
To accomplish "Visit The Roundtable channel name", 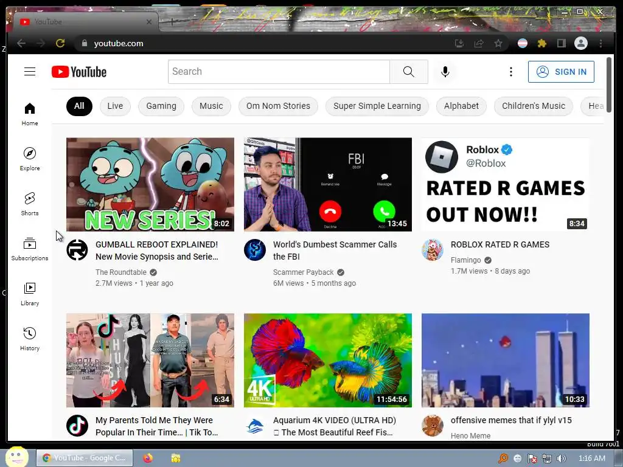I will (x=121, y=272).
